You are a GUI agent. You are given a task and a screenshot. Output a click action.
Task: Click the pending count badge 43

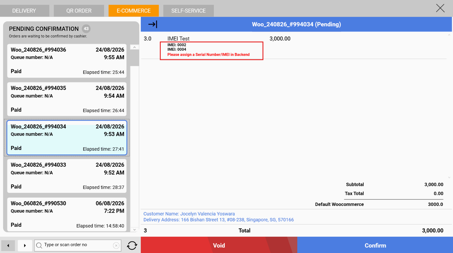(x=86, y=29)
